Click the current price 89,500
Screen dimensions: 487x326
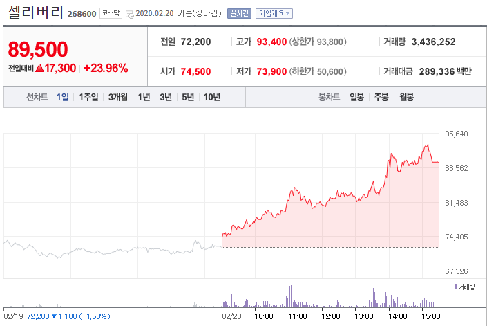38,49
